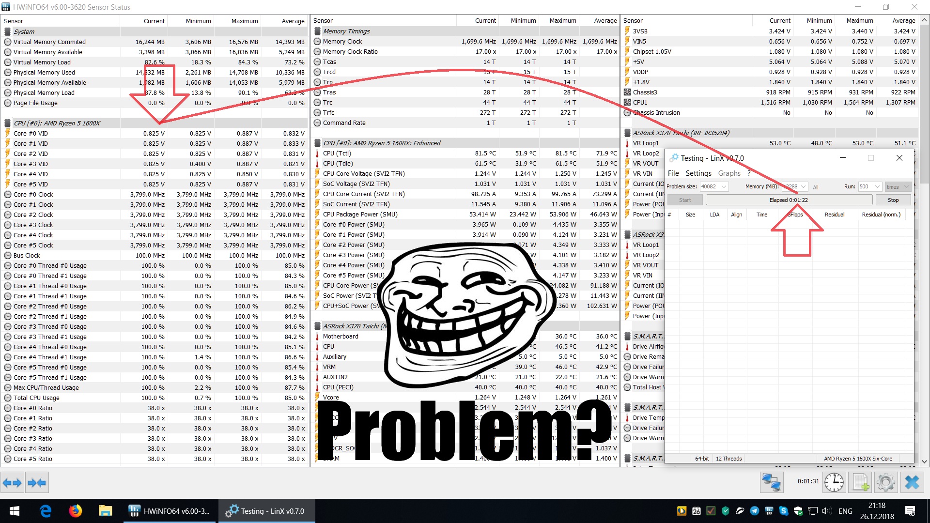Open the Run count dropdown
930x523 pixels.
pos(877,187)
